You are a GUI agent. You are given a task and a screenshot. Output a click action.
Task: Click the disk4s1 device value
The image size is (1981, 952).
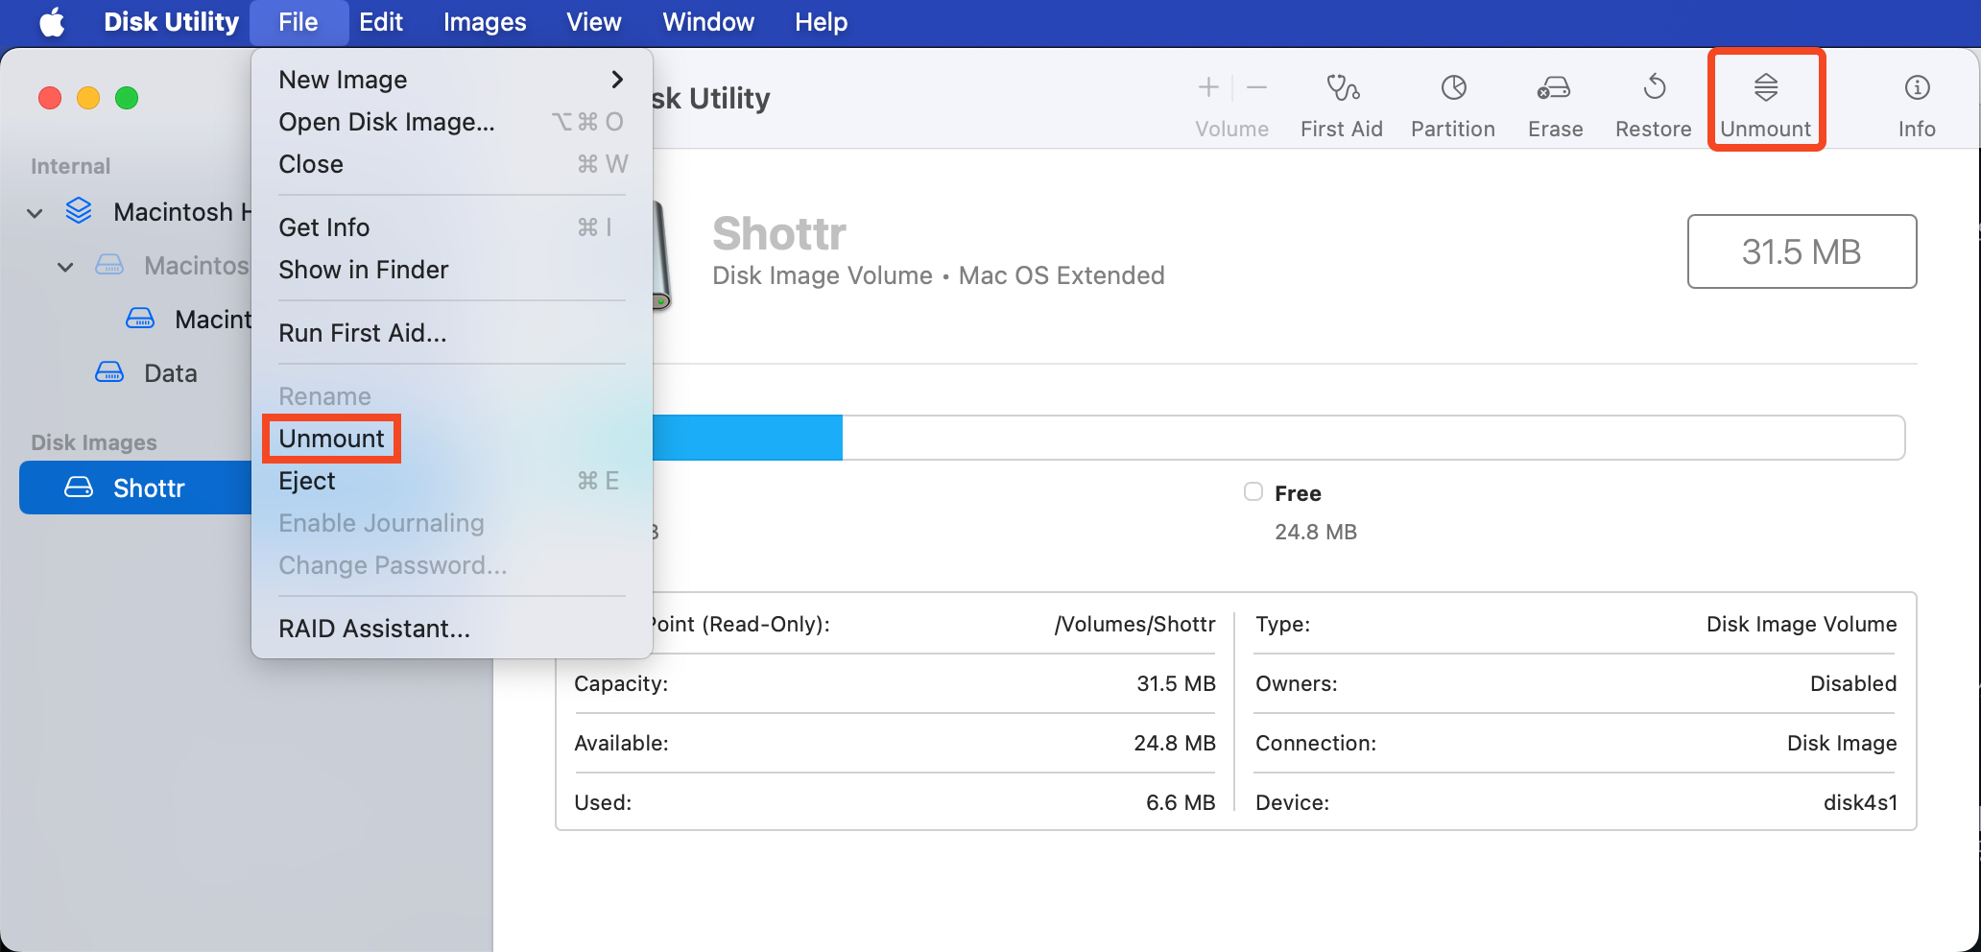click(x=1860, y=802)
